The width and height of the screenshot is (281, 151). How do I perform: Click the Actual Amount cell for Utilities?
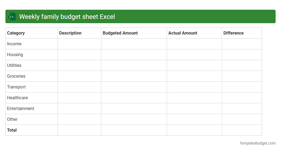(x=194, y=65)
